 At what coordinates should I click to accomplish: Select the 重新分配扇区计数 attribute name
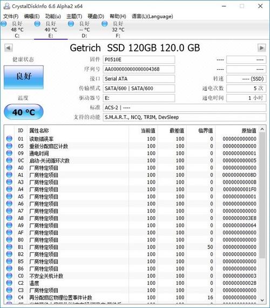(x=49, y=146)
